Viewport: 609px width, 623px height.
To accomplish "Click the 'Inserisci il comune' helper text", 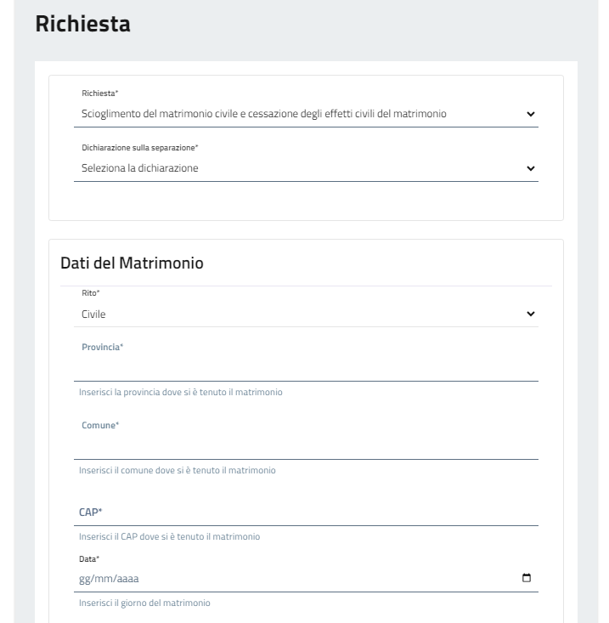I will click(178, 471).
